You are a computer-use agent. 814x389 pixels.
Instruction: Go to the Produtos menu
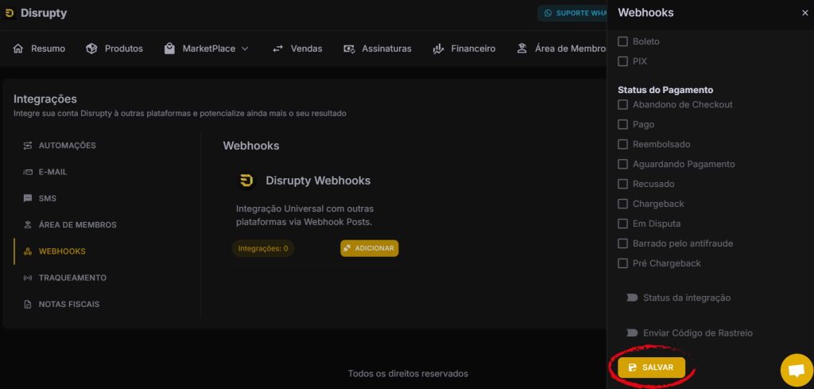click(x=114, y=49)
